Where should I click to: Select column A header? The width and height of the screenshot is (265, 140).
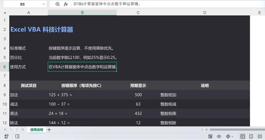[x=28, y=13]
